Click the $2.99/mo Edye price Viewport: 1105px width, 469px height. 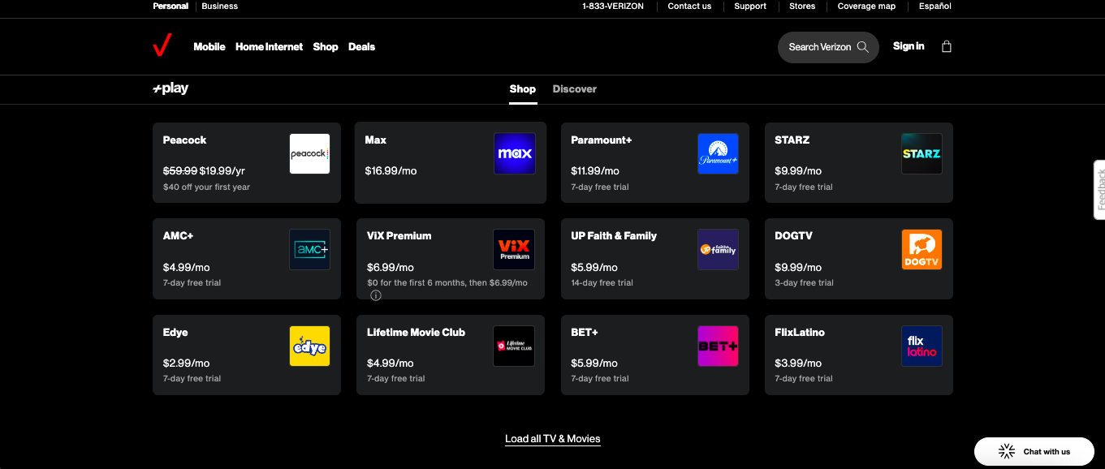[x=186, y=363]
